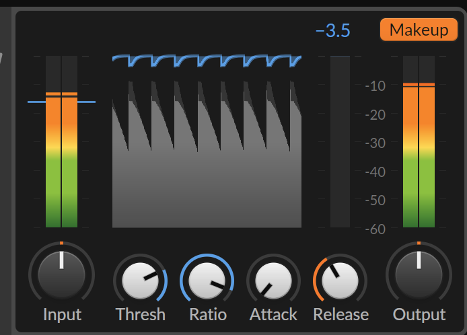Click the blue threshold line on input meter

pyautogui.click(x=62, y=102)
